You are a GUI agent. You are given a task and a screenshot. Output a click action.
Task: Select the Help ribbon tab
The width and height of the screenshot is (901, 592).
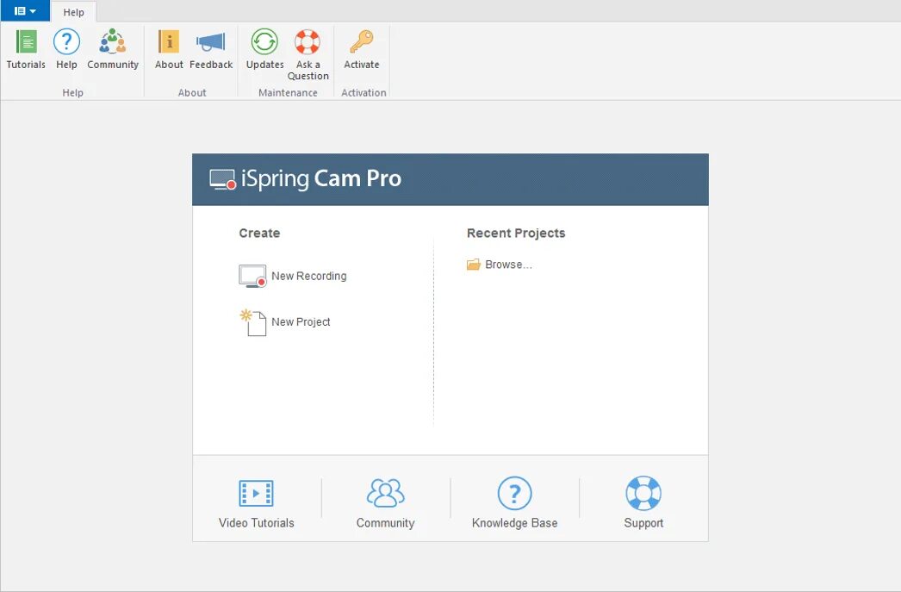pos(73,12)
